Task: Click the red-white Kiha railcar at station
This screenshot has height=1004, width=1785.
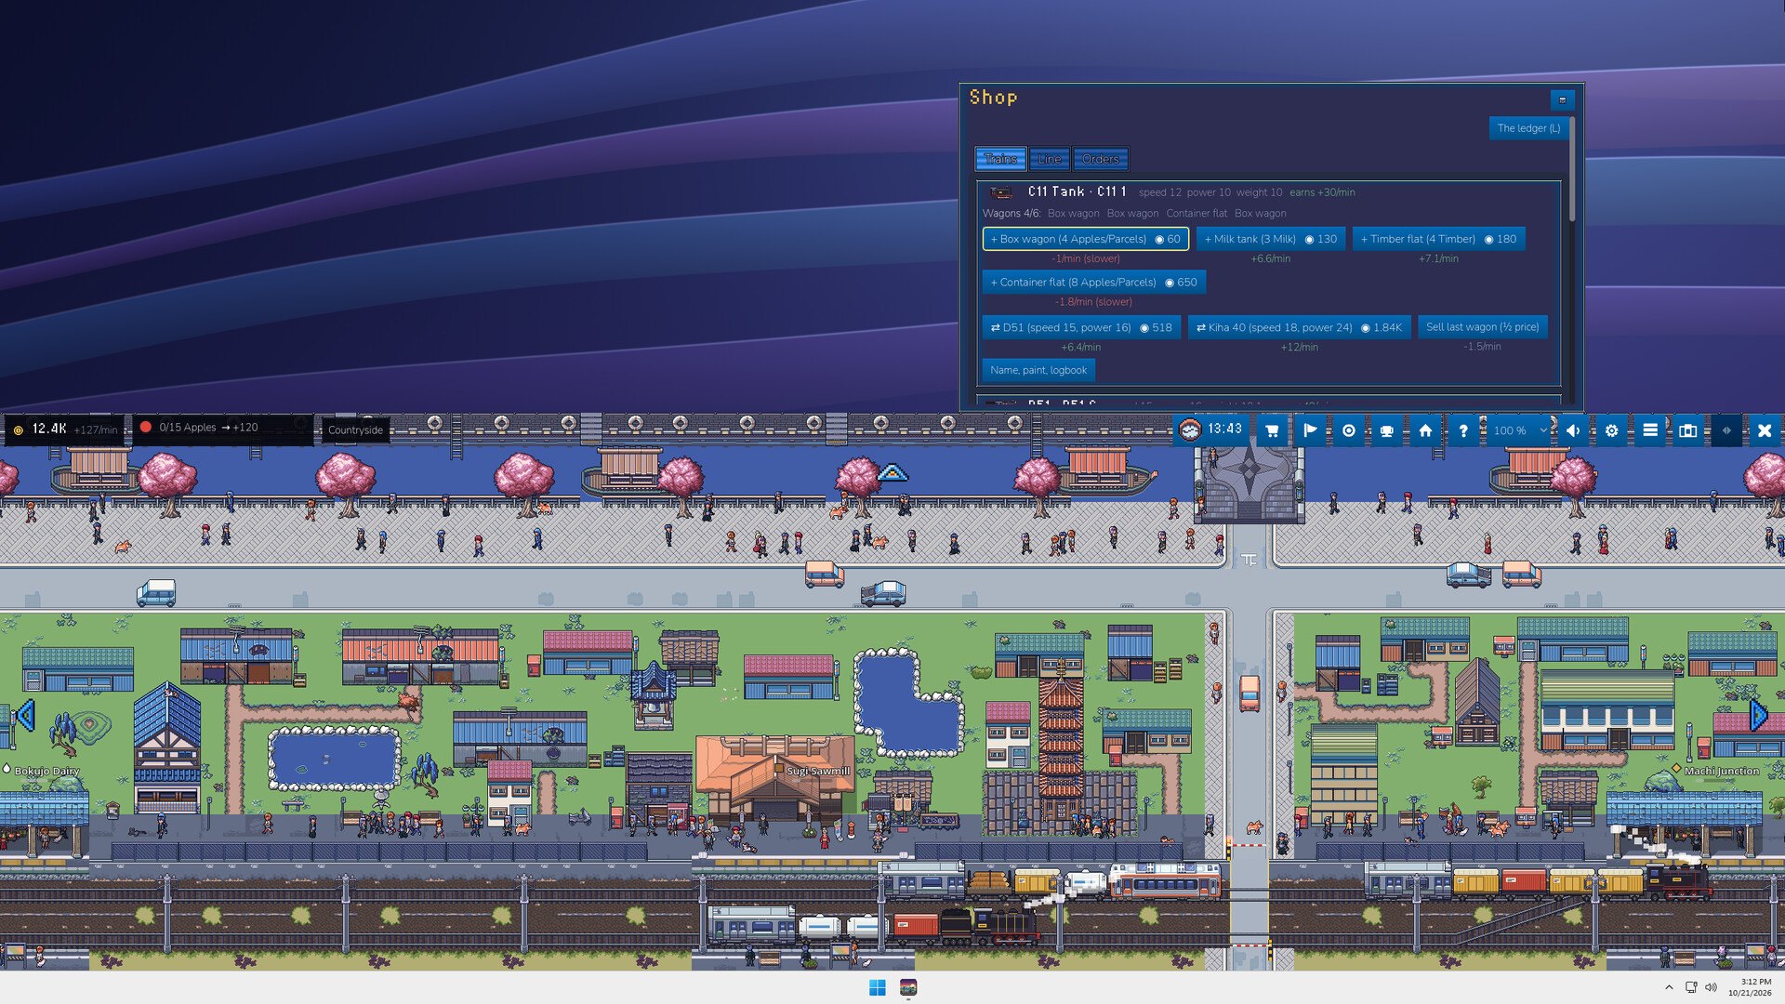Action: click(1166, 881)
